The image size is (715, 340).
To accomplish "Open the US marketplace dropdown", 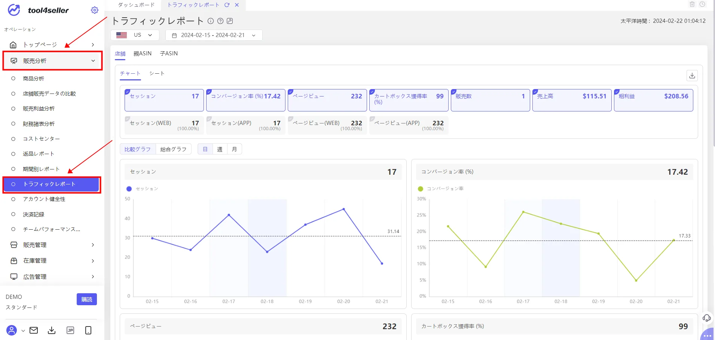I will 135,35.
